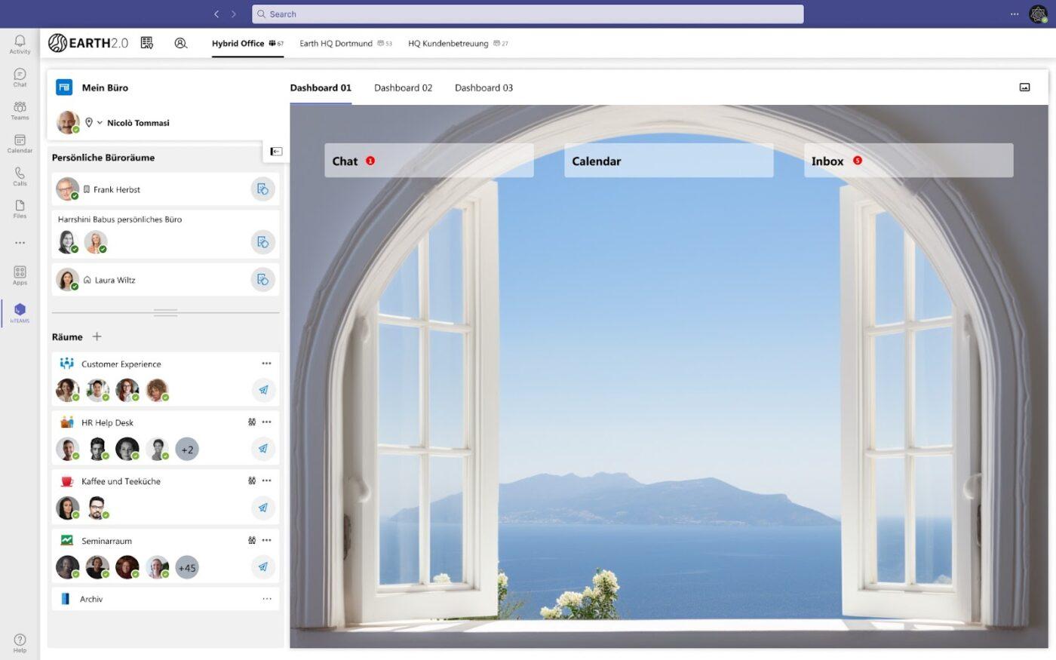Show more apps via sidebar ellipsis

(20, 243)
